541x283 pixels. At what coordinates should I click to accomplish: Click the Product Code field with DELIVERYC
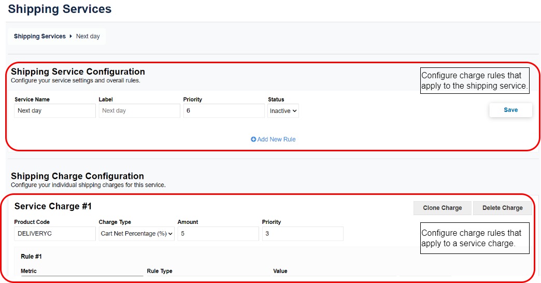55,234
